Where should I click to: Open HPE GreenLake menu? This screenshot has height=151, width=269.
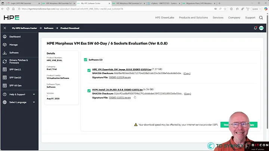tap(164, 18)
